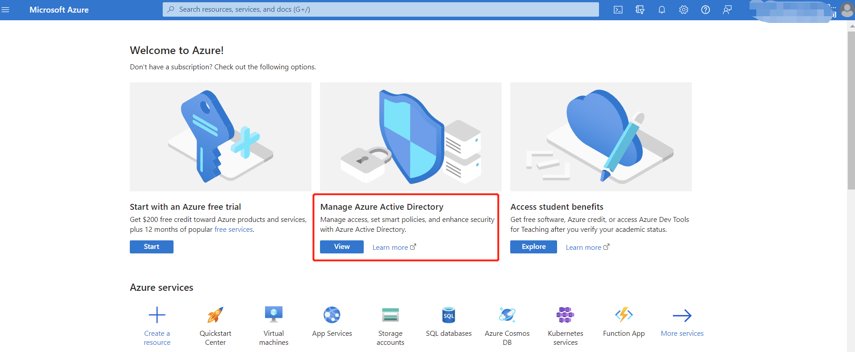
Task: Click the Quickstart Center label
Action: pyautogui.click(x=215, y=338)
